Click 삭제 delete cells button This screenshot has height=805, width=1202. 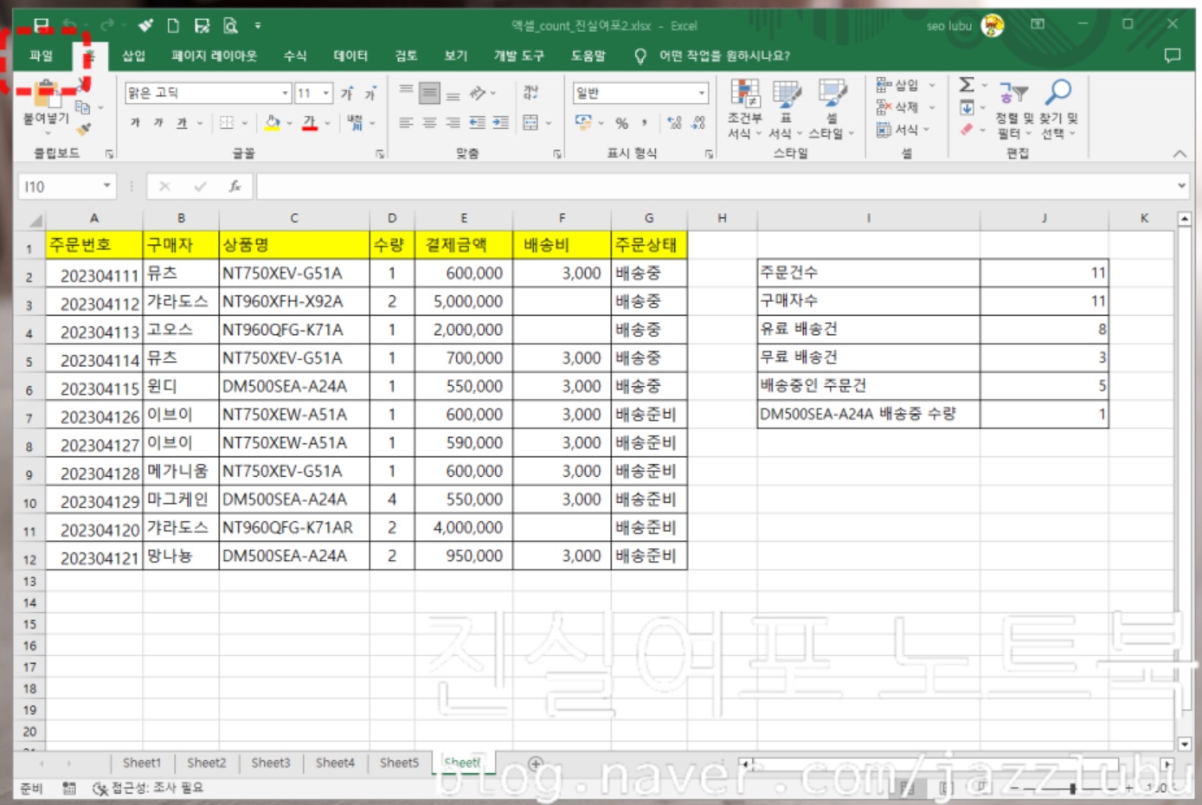(x=905, y=107)
